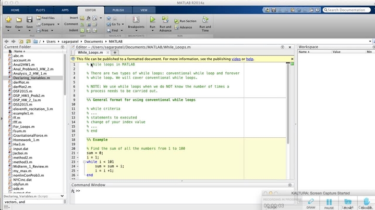Open the Go To dropdown
The image size is (375, 210).
[123, 24]
